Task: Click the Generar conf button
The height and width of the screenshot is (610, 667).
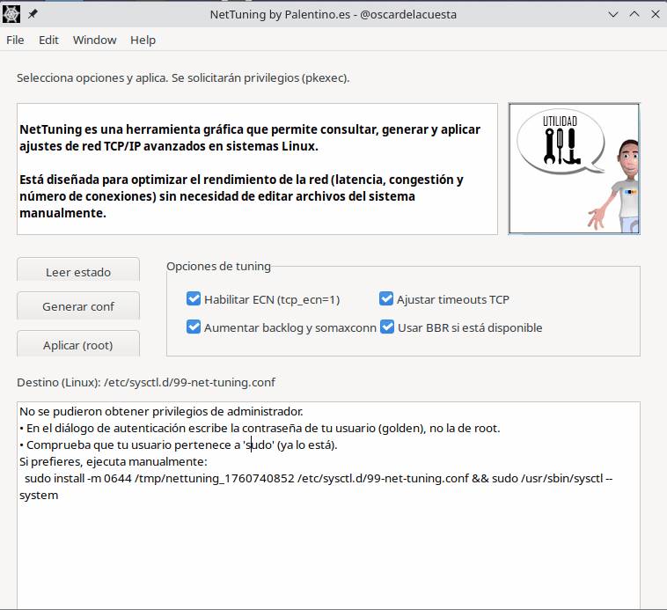Action: 78,307
